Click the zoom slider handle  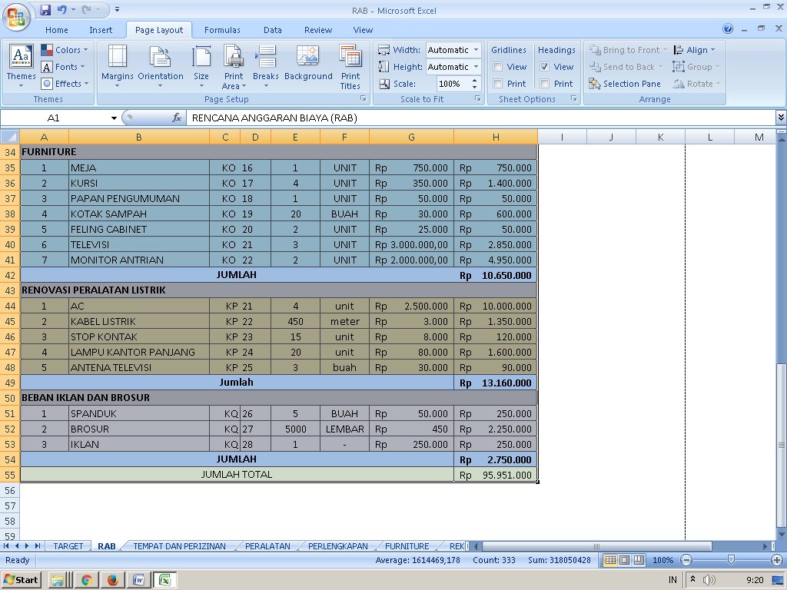[x=731, y=560]
